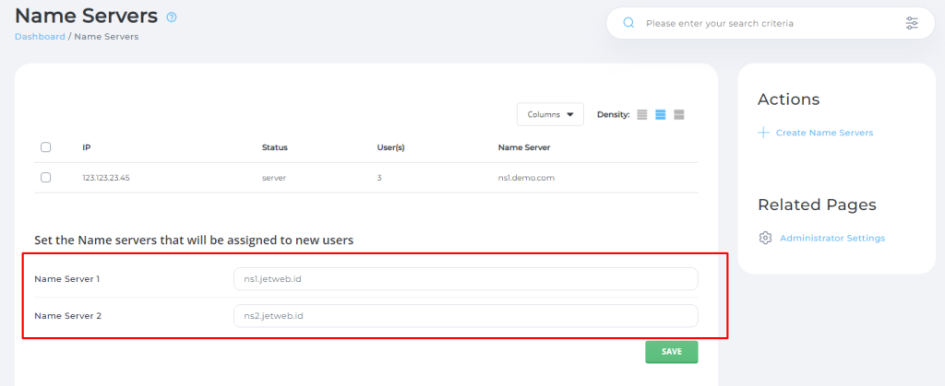Go to Dashboard breadcrumb link
945x386 pixels.
click(x=40, y=37)
